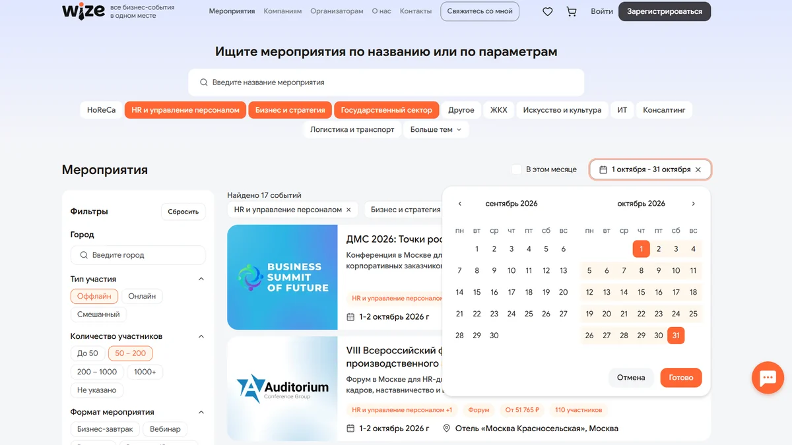Click the orange chat support bubble
The width and height of the screenshot is (792, 445).
pos(768,378)
